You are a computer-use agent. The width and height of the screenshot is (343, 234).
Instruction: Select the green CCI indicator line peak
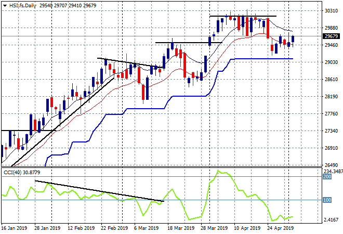[218, 171]
